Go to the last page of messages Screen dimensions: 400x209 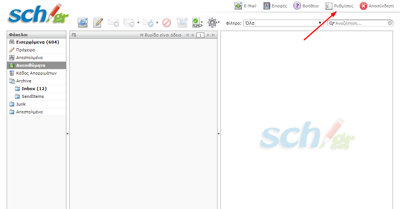[213, 35]
